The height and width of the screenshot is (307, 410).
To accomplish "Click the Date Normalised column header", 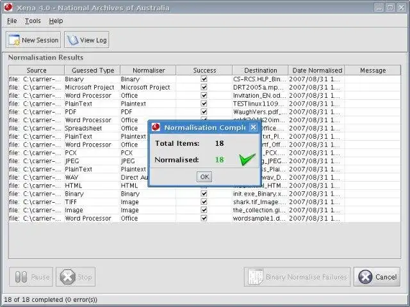I will tap(316, 70).
